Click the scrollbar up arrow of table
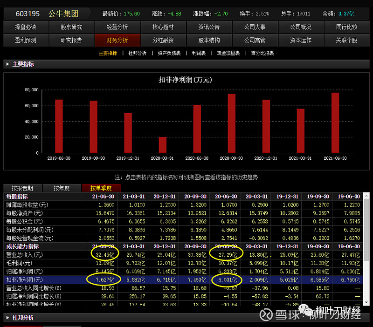Screen dimensions: 373x327 click(366, 196)
